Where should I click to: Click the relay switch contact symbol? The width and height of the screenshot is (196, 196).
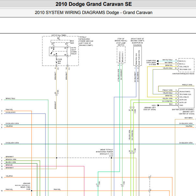[53, 51]
